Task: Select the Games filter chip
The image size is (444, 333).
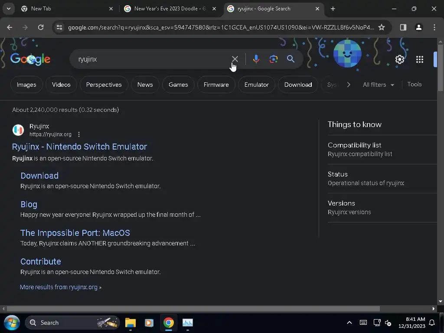Action: 178,85
